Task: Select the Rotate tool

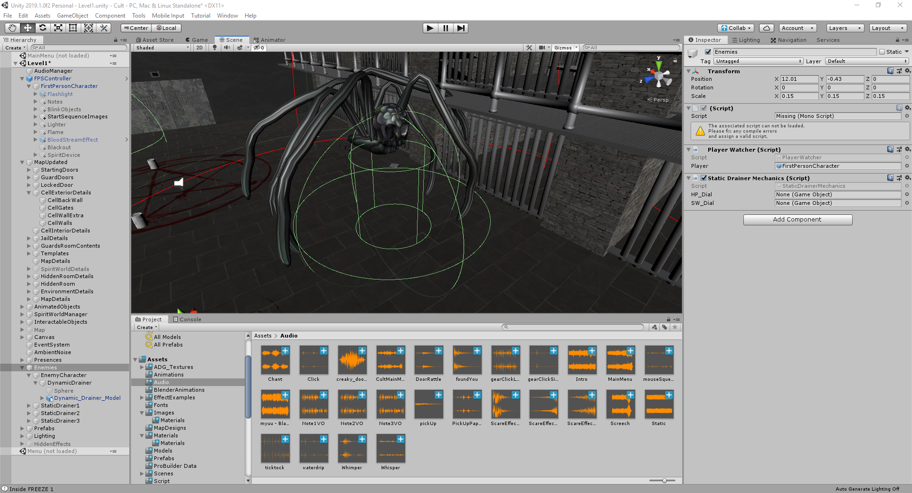Action: tap(43, 28)
